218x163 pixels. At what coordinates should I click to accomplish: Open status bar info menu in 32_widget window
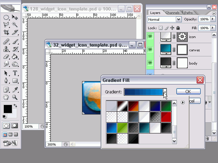point(66,144)
